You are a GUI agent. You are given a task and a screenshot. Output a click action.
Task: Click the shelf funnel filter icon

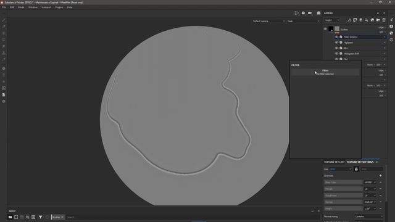coord(40,217)
